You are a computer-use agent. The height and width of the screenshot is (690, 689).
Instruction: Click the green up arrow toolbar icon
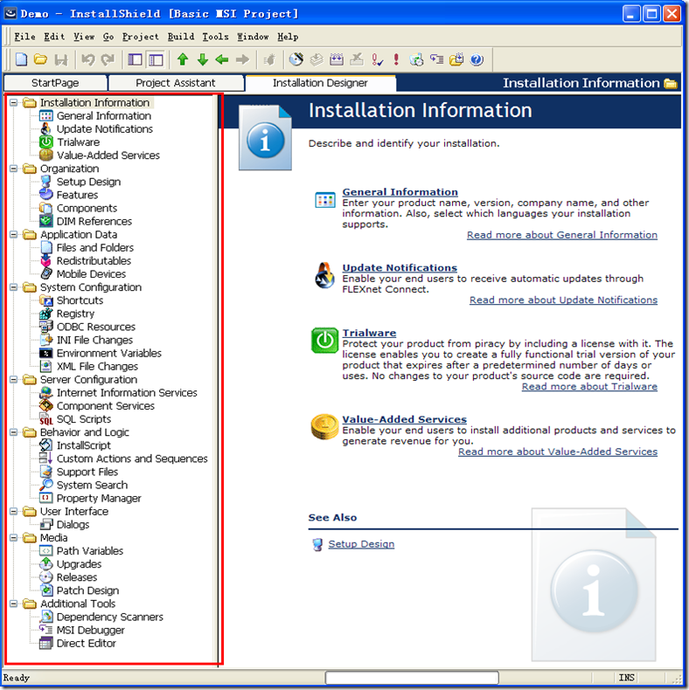point(183,59)
